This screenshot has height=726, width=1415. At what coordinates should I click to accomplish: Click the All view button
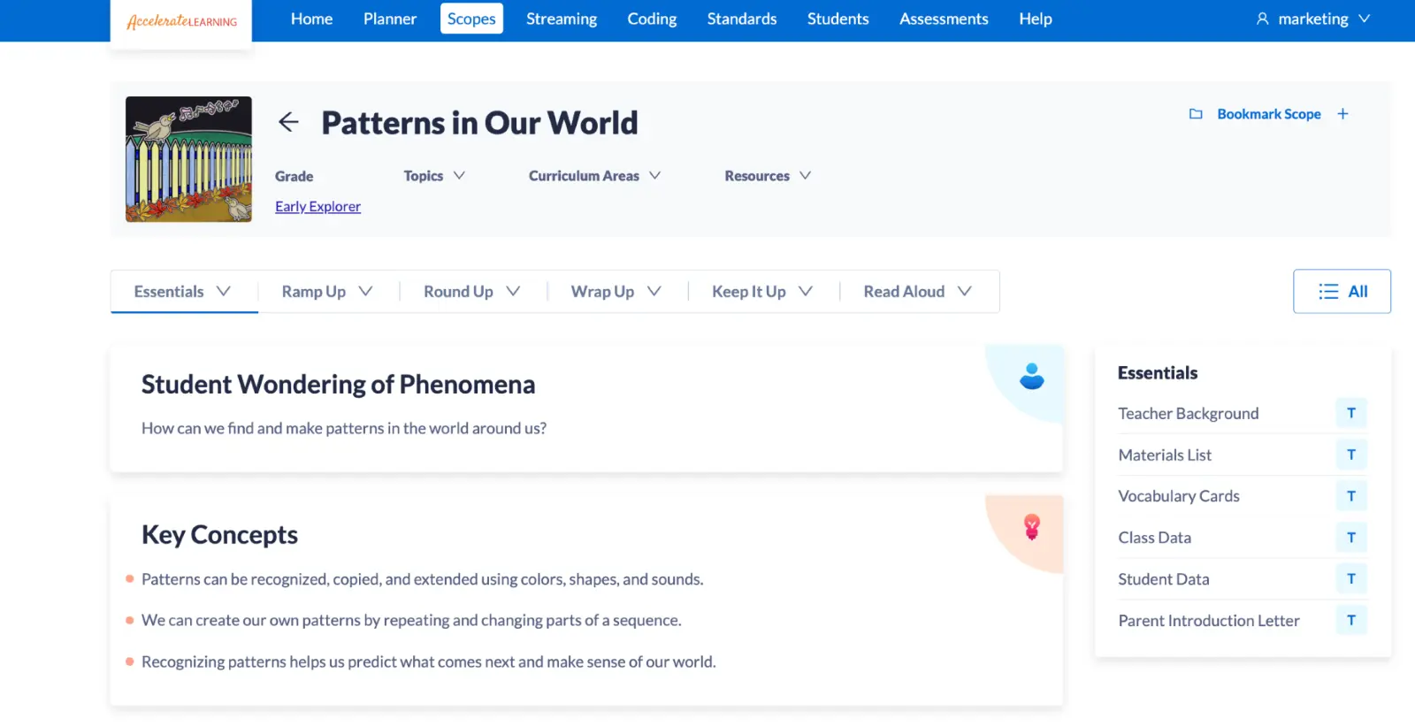1342,292
